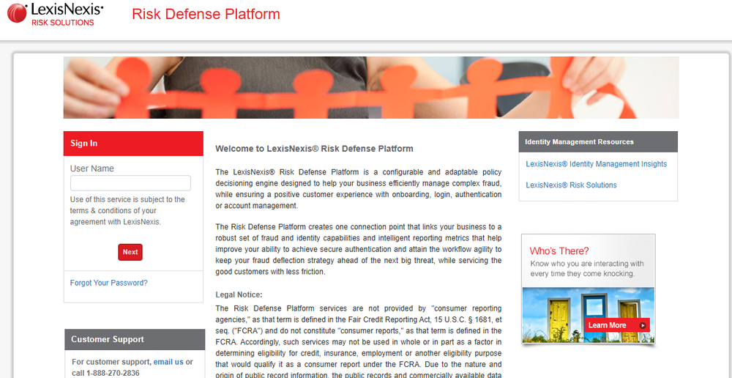Click the LexisNexis Risk Solutions logo

pos(56,14)
